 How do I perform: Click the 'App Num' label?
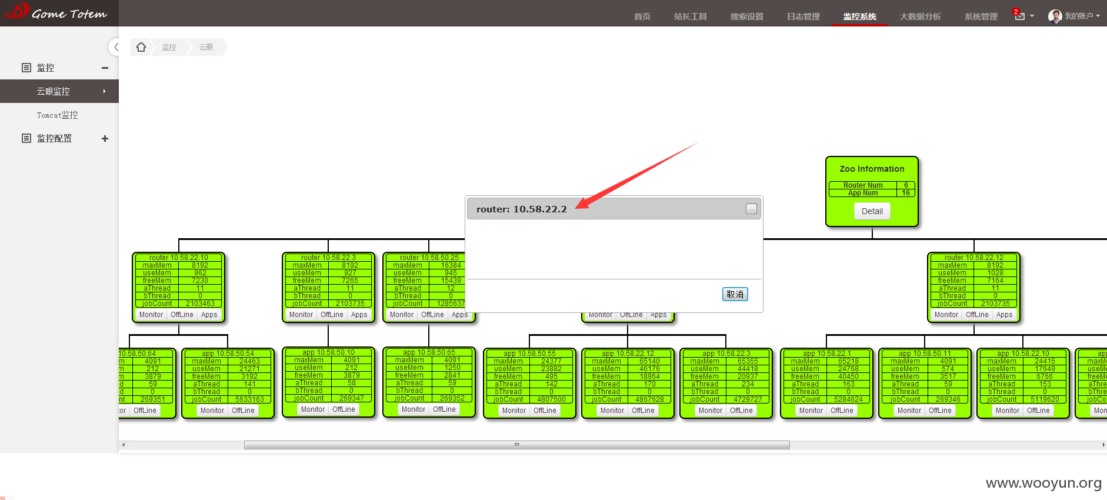click(x=863, y=193)
